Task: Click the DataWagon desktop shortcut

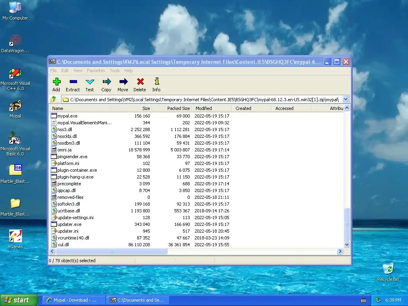Action: (15, 40)
